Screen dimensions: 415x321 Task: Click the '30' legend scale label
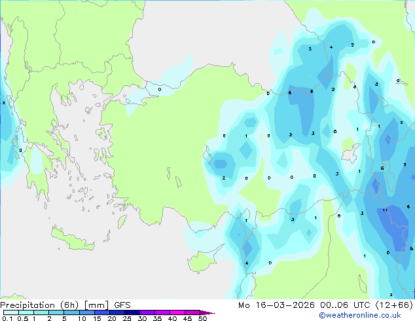[142, 318]
